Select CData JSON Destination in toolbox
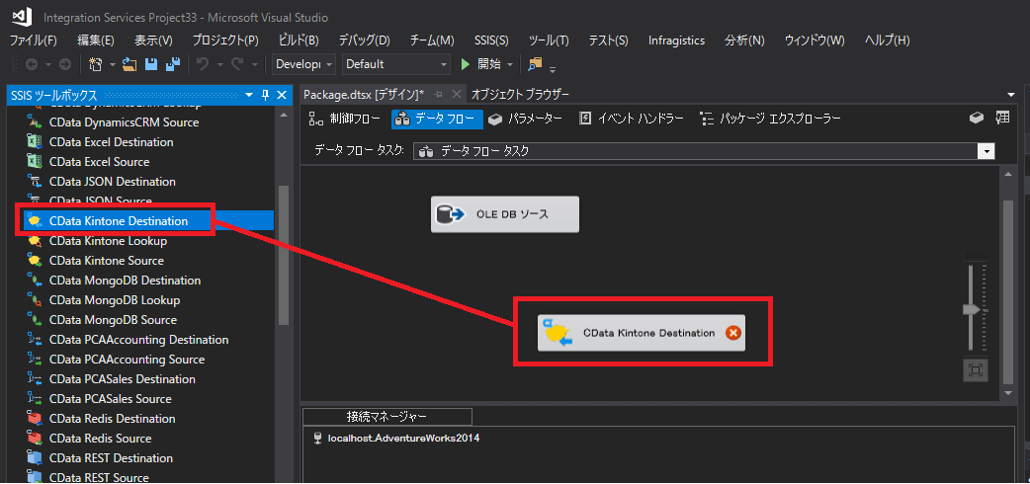This screenshot has height=484, width=1030. point(113,182)
